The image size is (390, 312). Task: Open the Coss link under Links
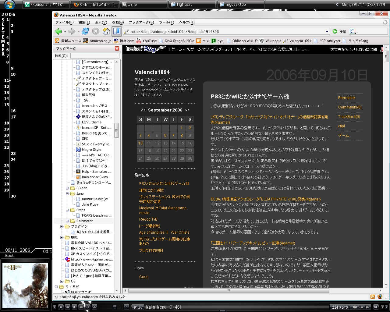pos(144,277)
